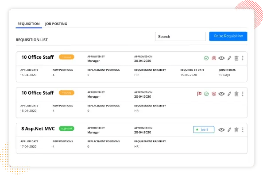Delete the flagged 10 Office Staff requisition
This screenshot has width=263, height=175.
236,94
